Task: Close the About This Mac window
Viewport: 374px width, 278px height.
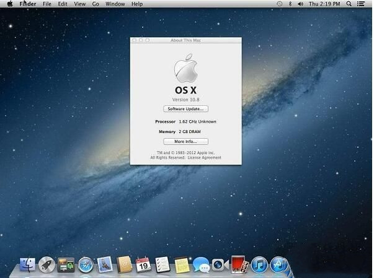Action: coord(135,40)
